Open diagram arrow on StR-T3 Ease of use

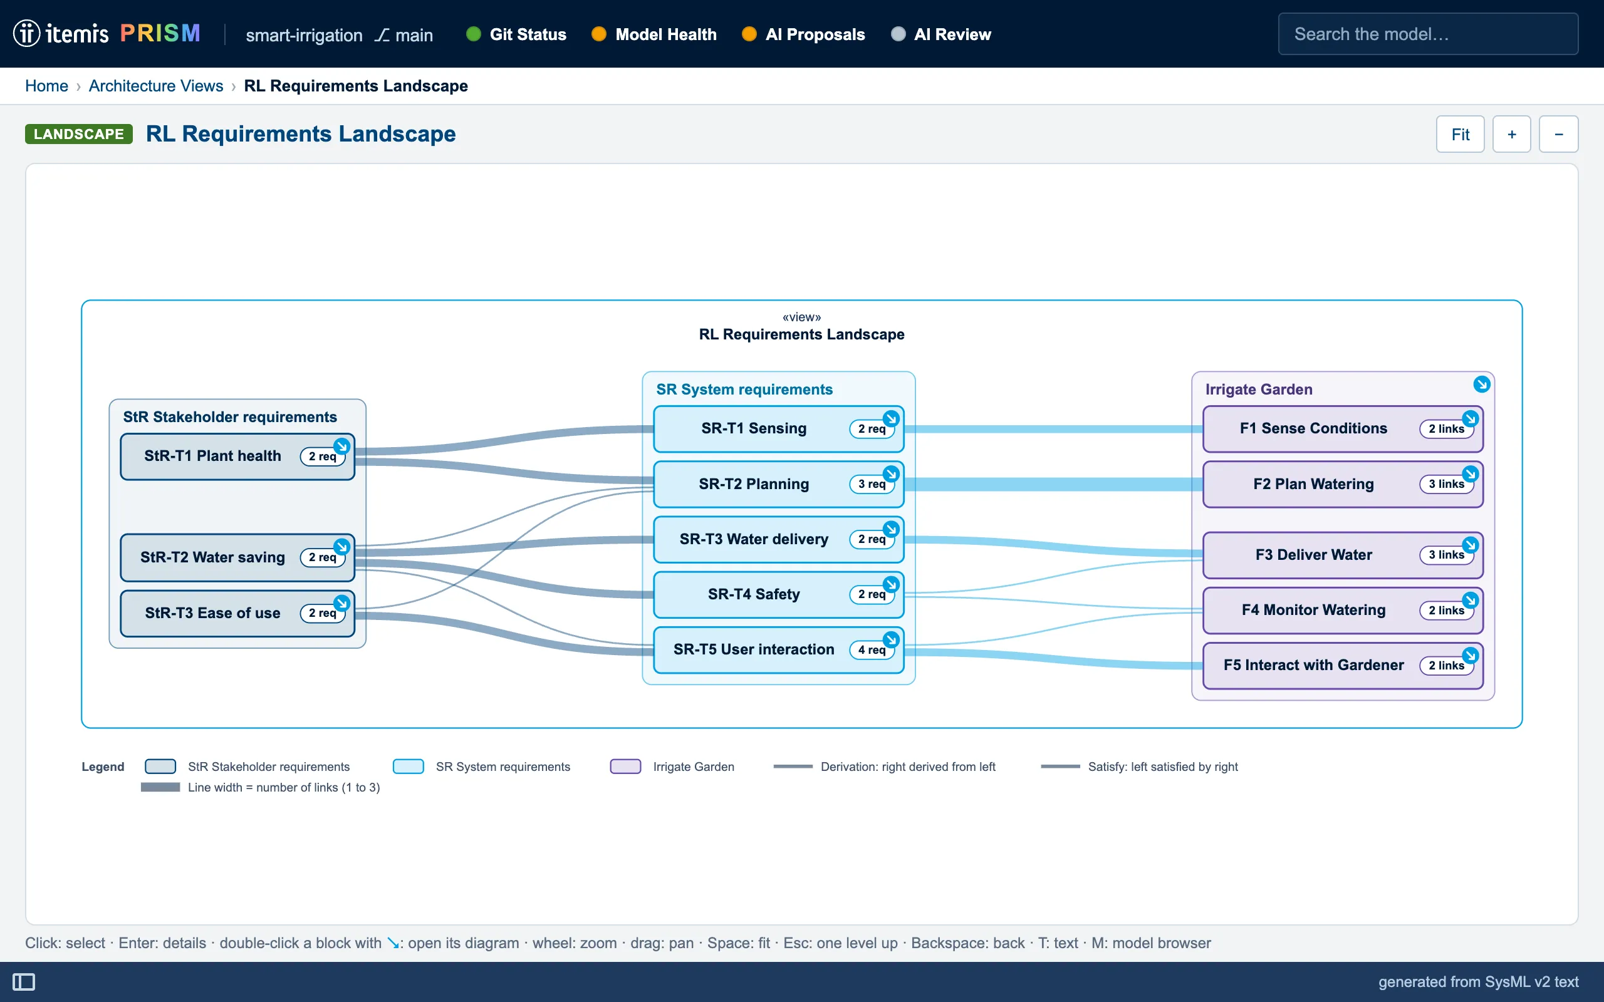pyautogui.click(x=342, y=603)
